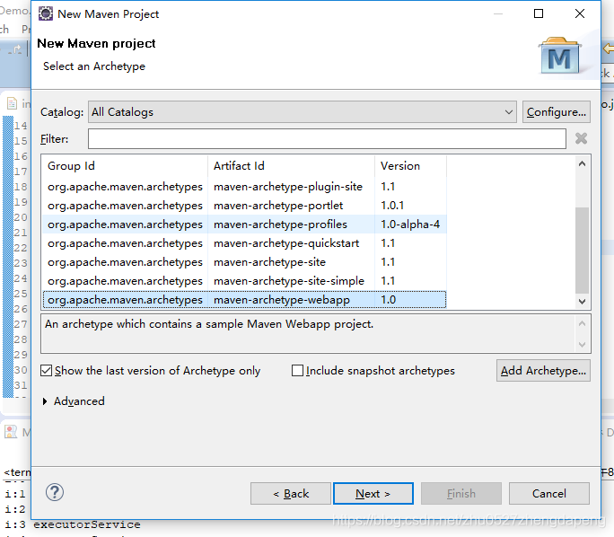Click the Maven M wizard icon
The image size is (614, 537).
click(x=559, y=56)
